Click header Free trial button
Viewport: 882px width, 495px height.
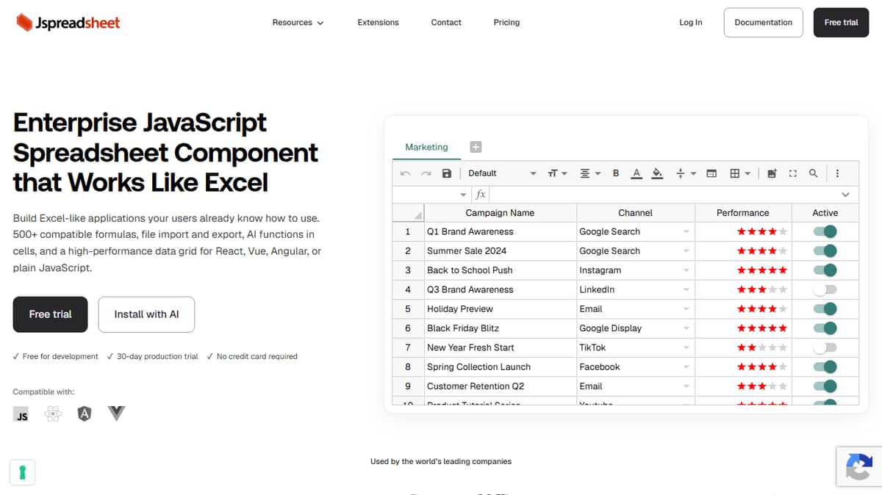[x=841, y=23]
